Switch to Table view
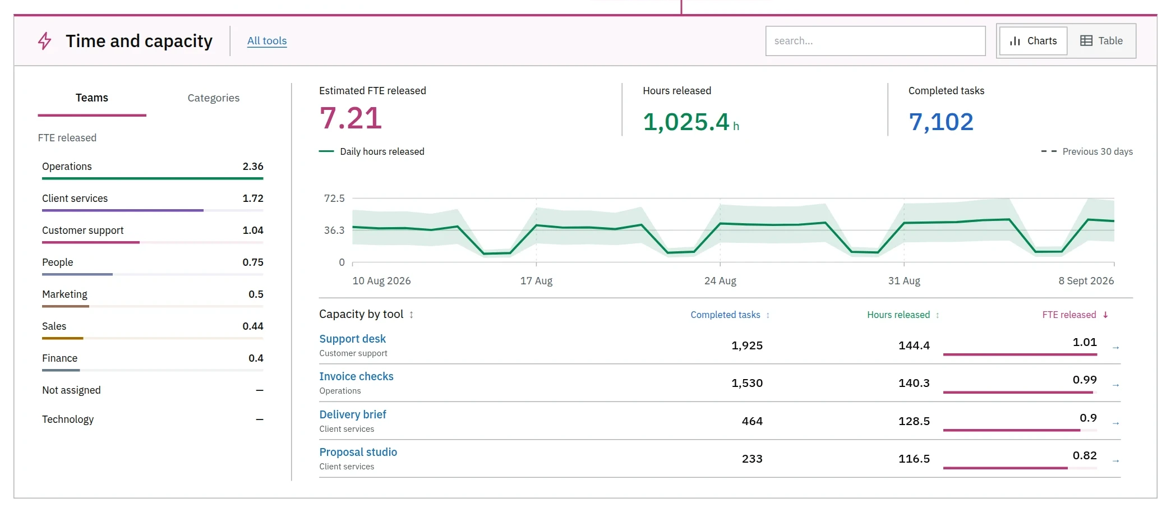1171x512 pixels. point(1101,41)
